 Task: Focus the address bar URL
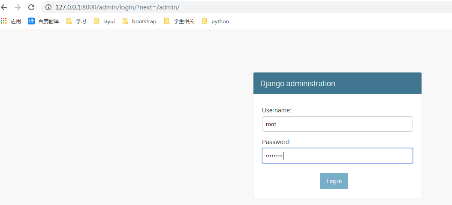(118, 7)
